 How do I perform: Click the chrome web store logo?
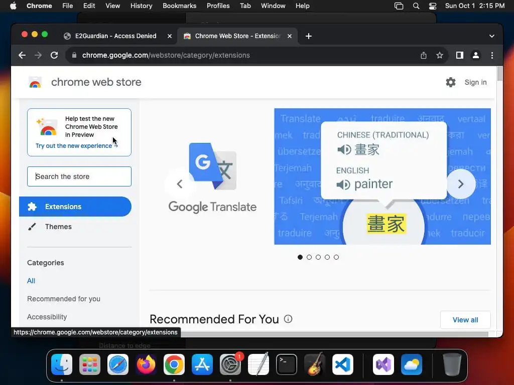(x=35, y=82)
